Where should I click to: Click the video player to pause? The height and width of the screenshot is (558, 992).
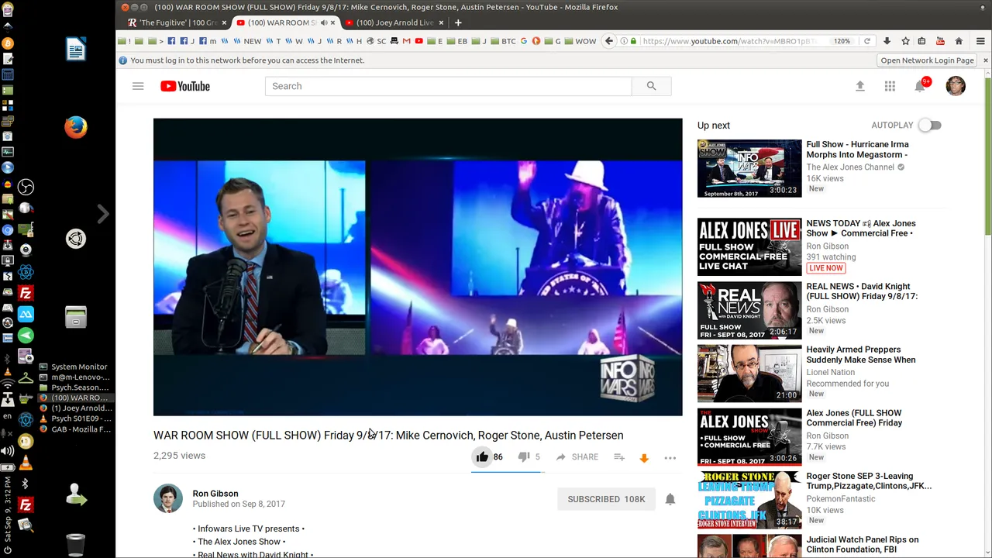click(418, 267)
